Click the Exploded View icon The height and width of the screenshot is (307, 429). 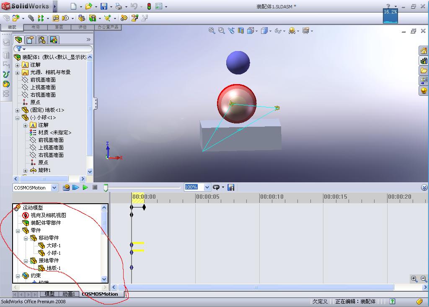point(134,18)
